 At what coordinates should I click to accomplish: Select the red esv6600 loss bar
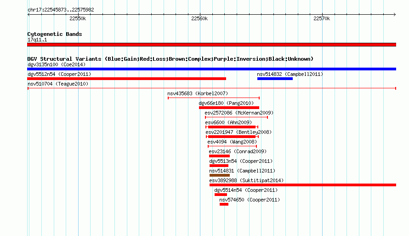click(x=232, y=127)
